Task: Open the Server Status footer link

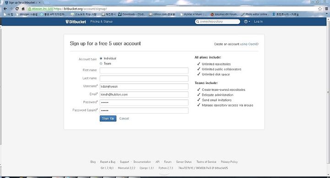Action: coord(184,162)
